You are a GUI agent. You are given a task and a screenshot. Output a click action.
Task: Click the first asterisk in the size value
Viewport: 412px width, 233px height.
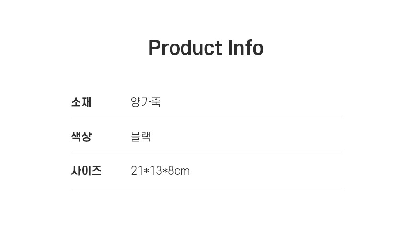coord(146,171)
